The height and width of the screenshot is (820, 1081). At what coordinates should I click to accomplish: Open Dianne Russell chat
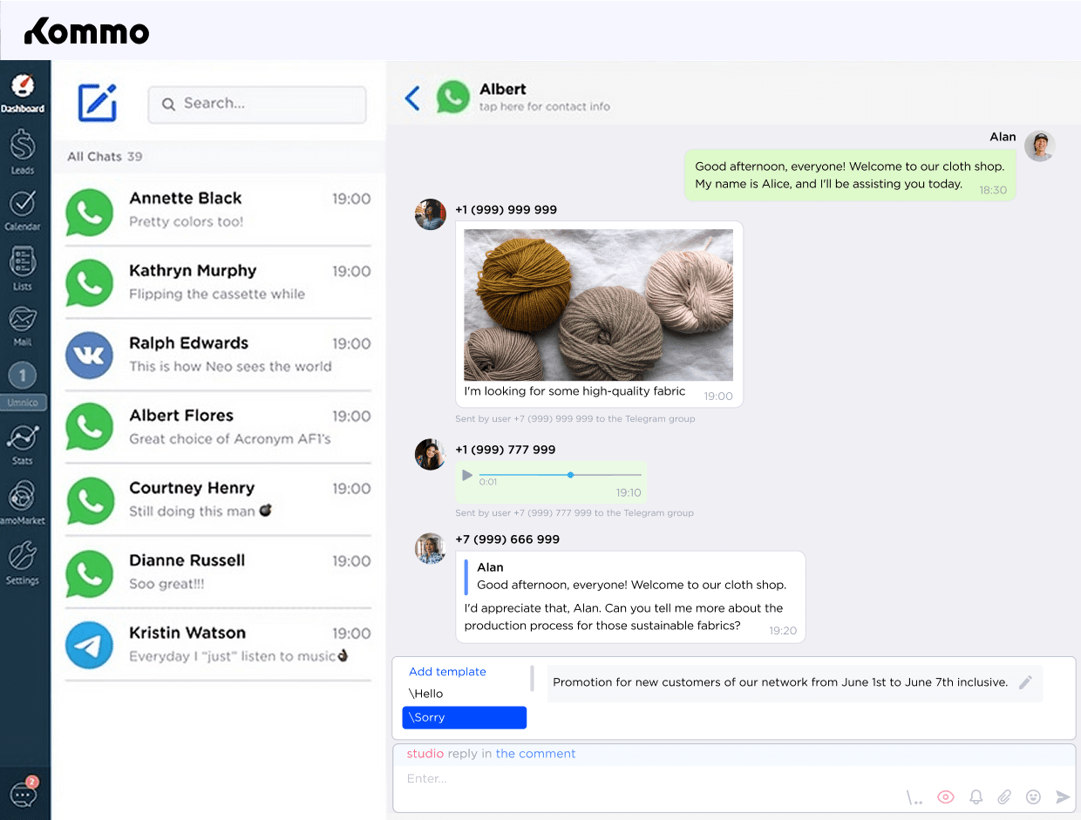(219, 572)
